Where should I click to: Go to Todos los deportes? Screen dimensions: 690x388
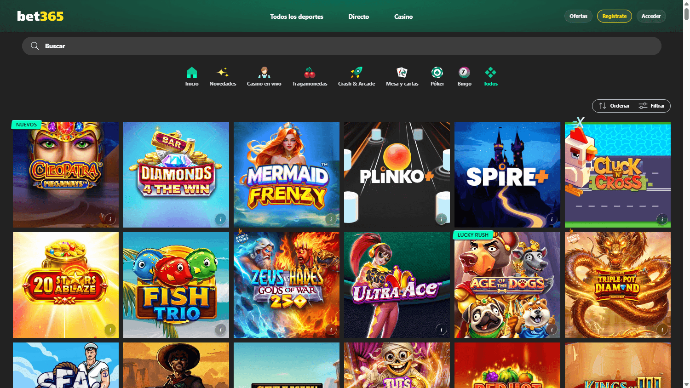[x=297, y=17]
